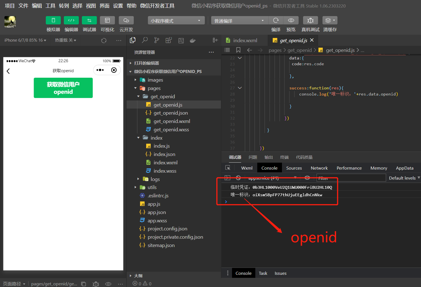Fold code at line 27
This screenshot has height=287, width=421.
tap(240, 88)
